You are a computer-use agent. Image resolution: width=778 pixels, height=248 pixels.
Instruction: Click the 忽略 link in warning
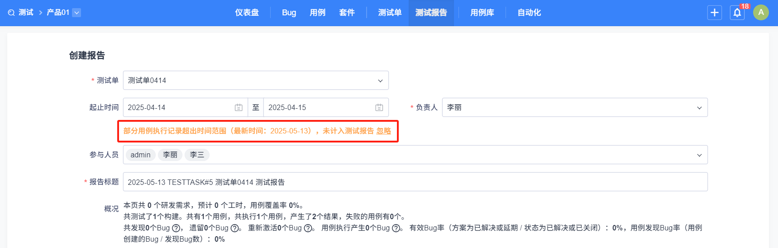tap(384, 131)
